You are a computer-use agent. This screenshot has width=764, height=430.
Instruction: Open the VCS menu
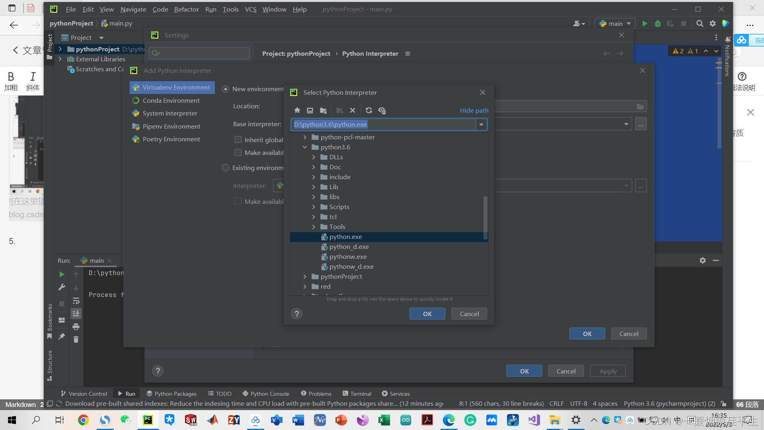tap(251, 9)
